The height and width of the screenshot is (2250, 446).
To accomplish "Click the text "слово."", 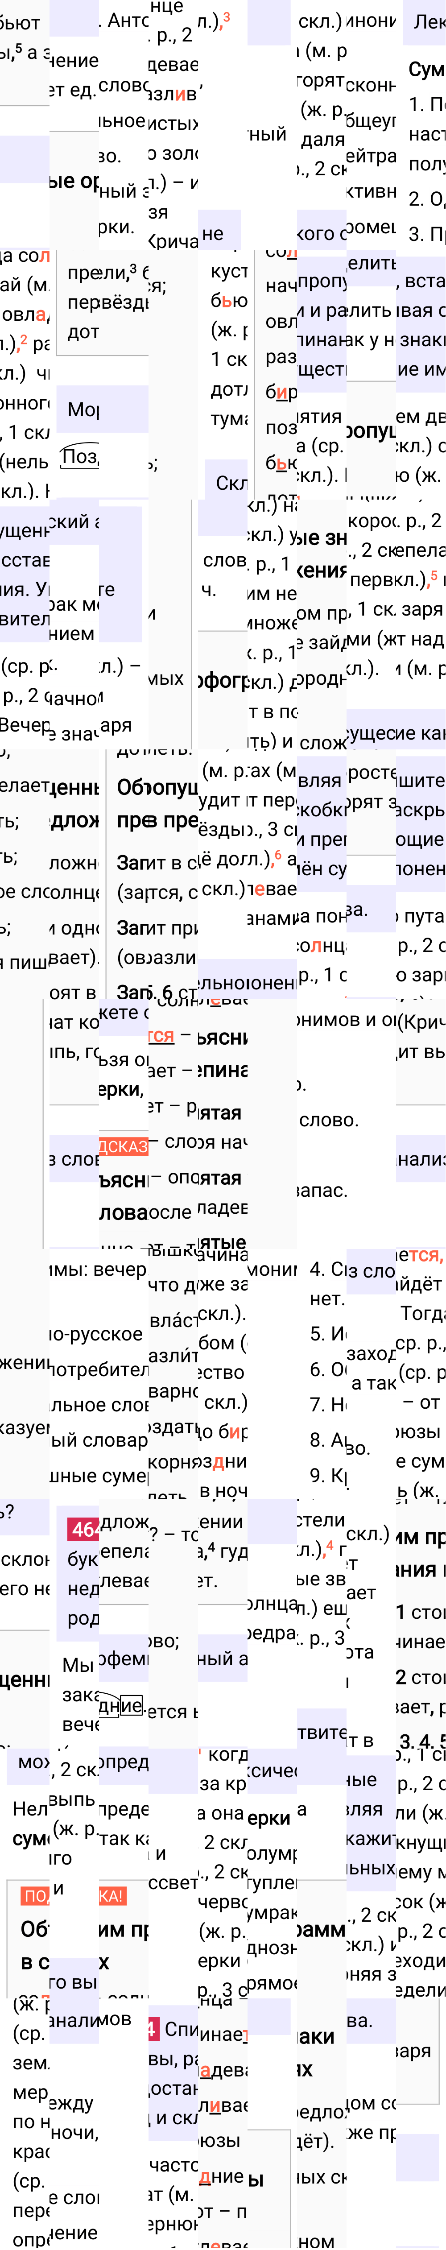I will [329, 1120].
